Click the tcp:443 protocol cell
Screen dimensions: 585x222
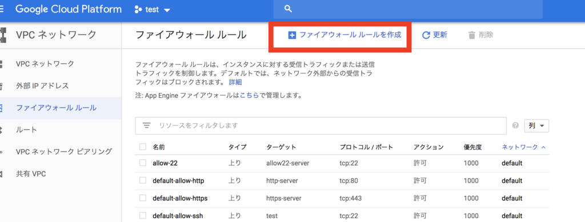pos(351,198)
